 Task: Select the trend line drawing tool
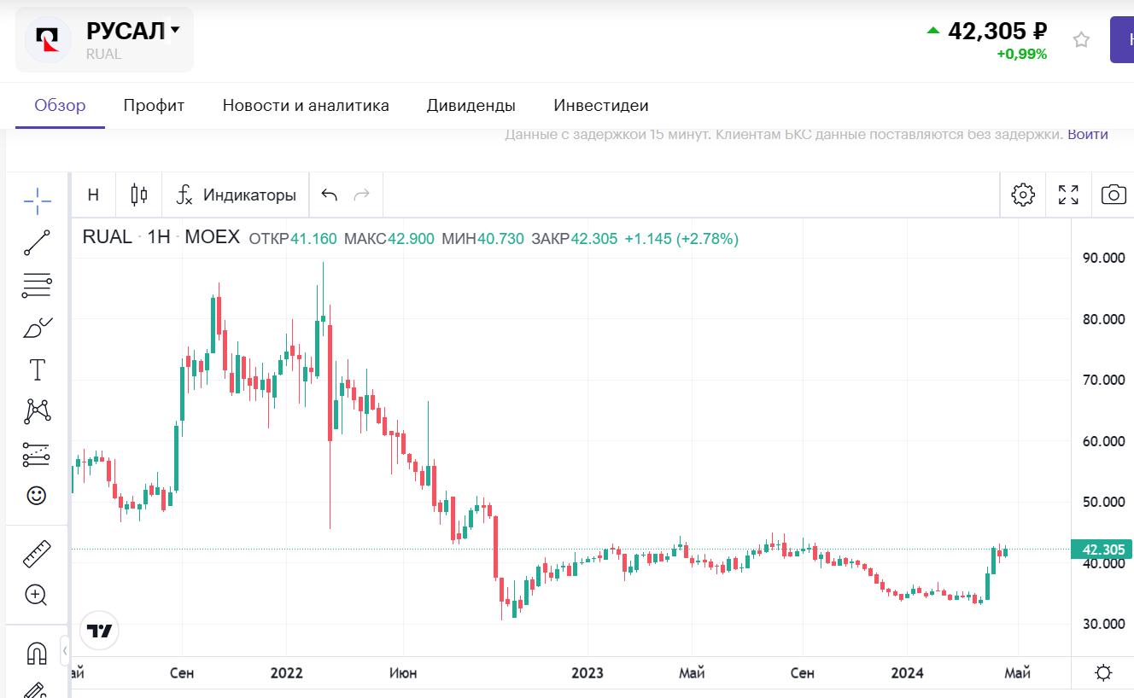click(37, 243)
